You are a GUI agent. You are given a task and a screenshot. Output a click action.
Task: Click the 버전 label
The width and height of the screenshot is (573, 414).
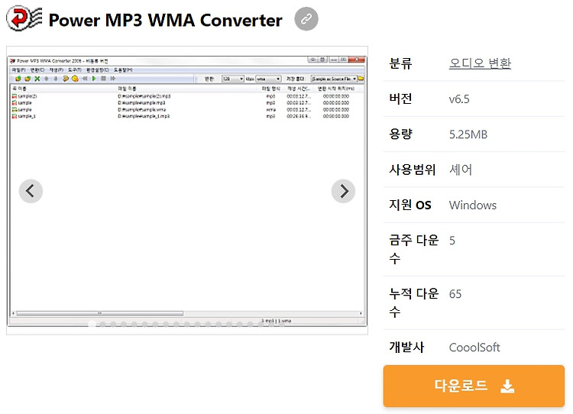click(x=400, y=99)
